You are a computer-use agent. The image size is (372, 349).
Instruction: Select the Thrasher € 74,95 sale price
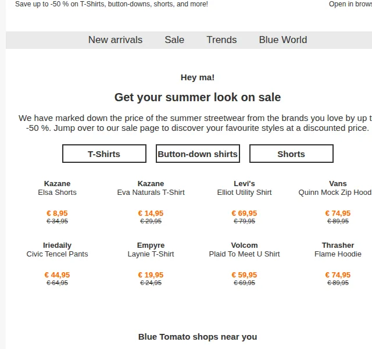click(338, 275)
